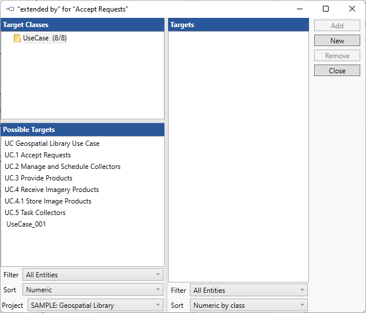Select UC.4.1 Store Image Products

48,201
